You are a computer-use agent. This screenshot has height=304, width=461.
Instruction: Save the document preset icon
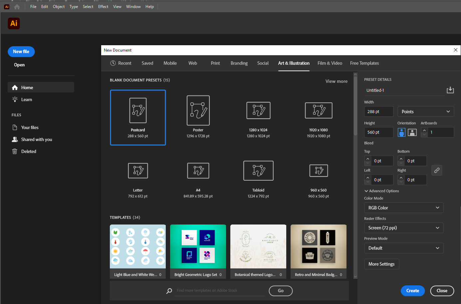450,90
